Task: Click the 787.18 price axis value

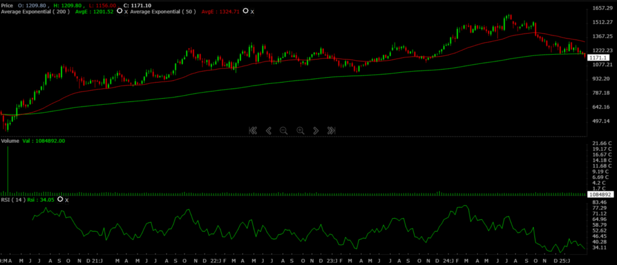Action: (x=601, y=93)
